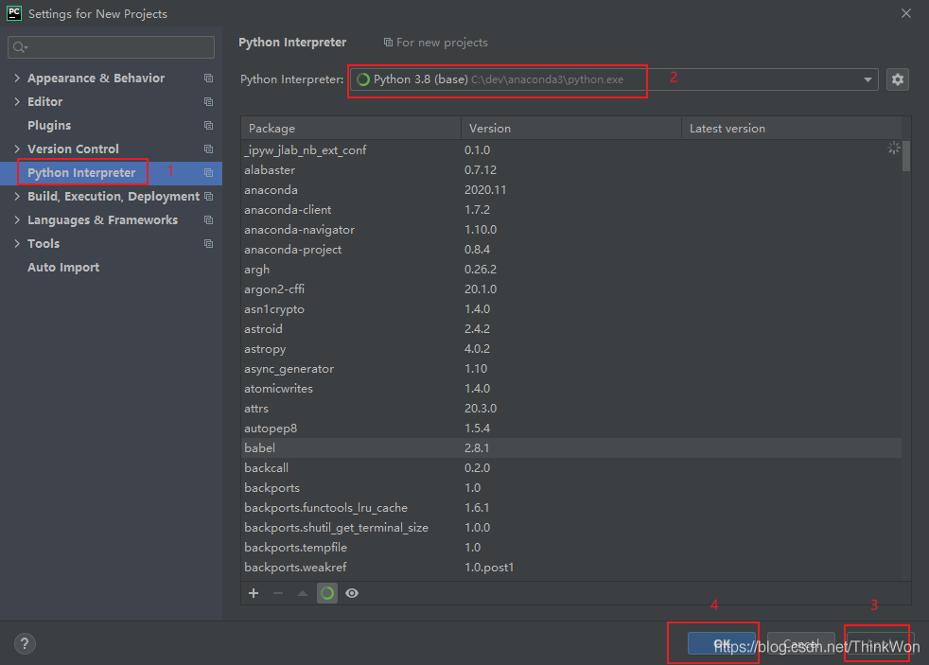This screenshot has height=665, width=929.
Task: Toggle show early releases eye icon
Action: [x=352, y=593]
